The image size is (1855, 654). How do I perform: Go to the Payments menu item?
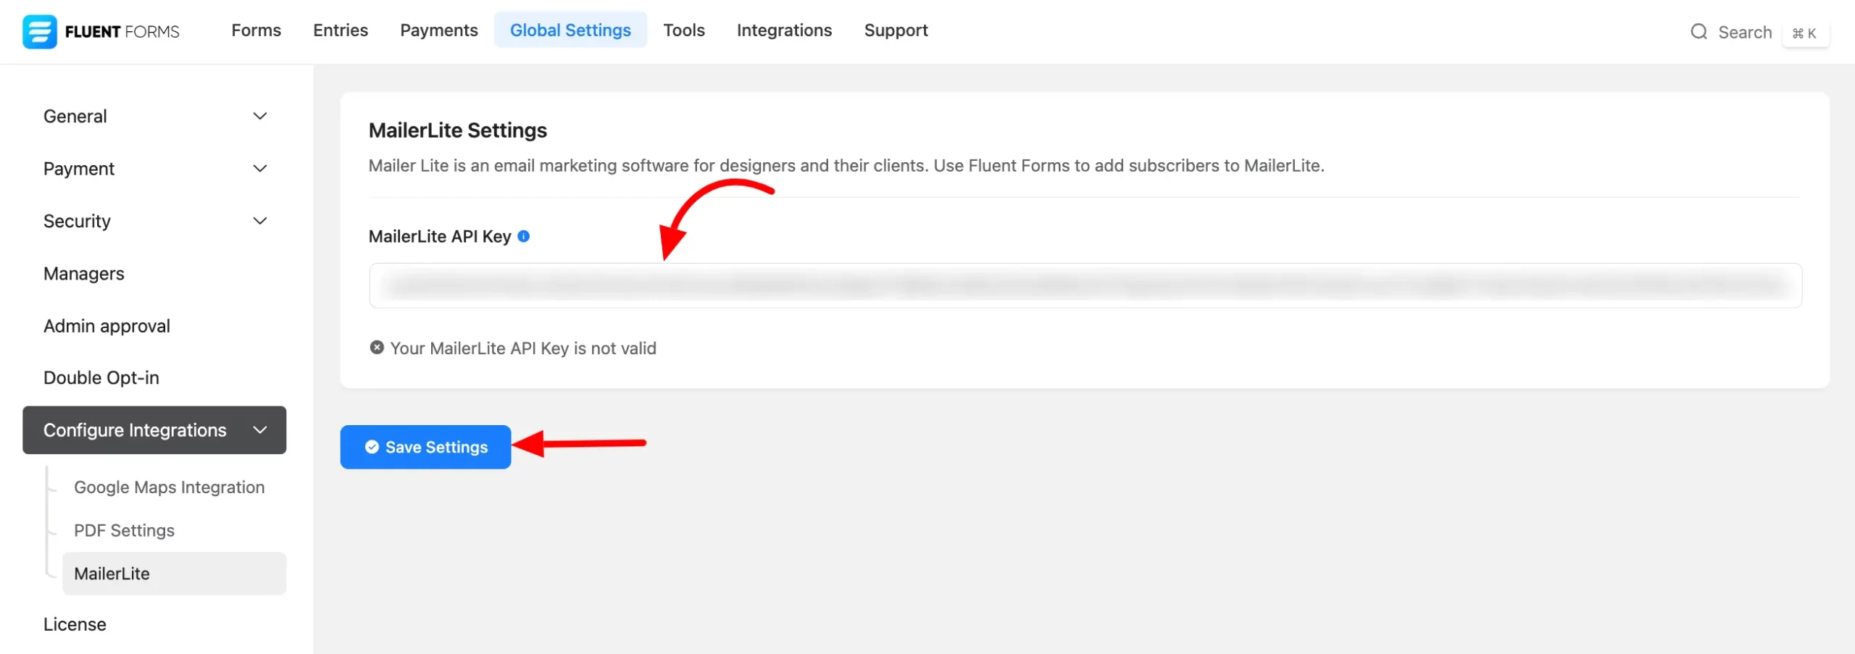pos(438,30)
